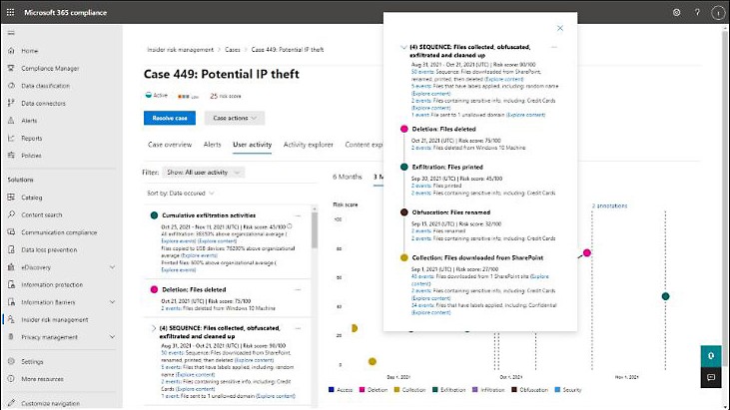Open more options for Deletion: Files deleted card

click(x=298, y=289)
